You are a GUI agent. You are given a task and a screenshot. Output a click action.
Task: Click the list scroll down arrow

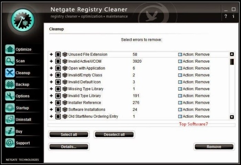(232, 117)
